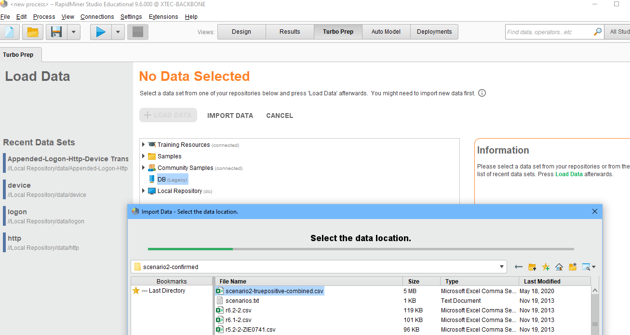Go back with the left arrow icon
The height and width of the screenshot is (335, 630).
pyautogui.click(x=519, y=267)
